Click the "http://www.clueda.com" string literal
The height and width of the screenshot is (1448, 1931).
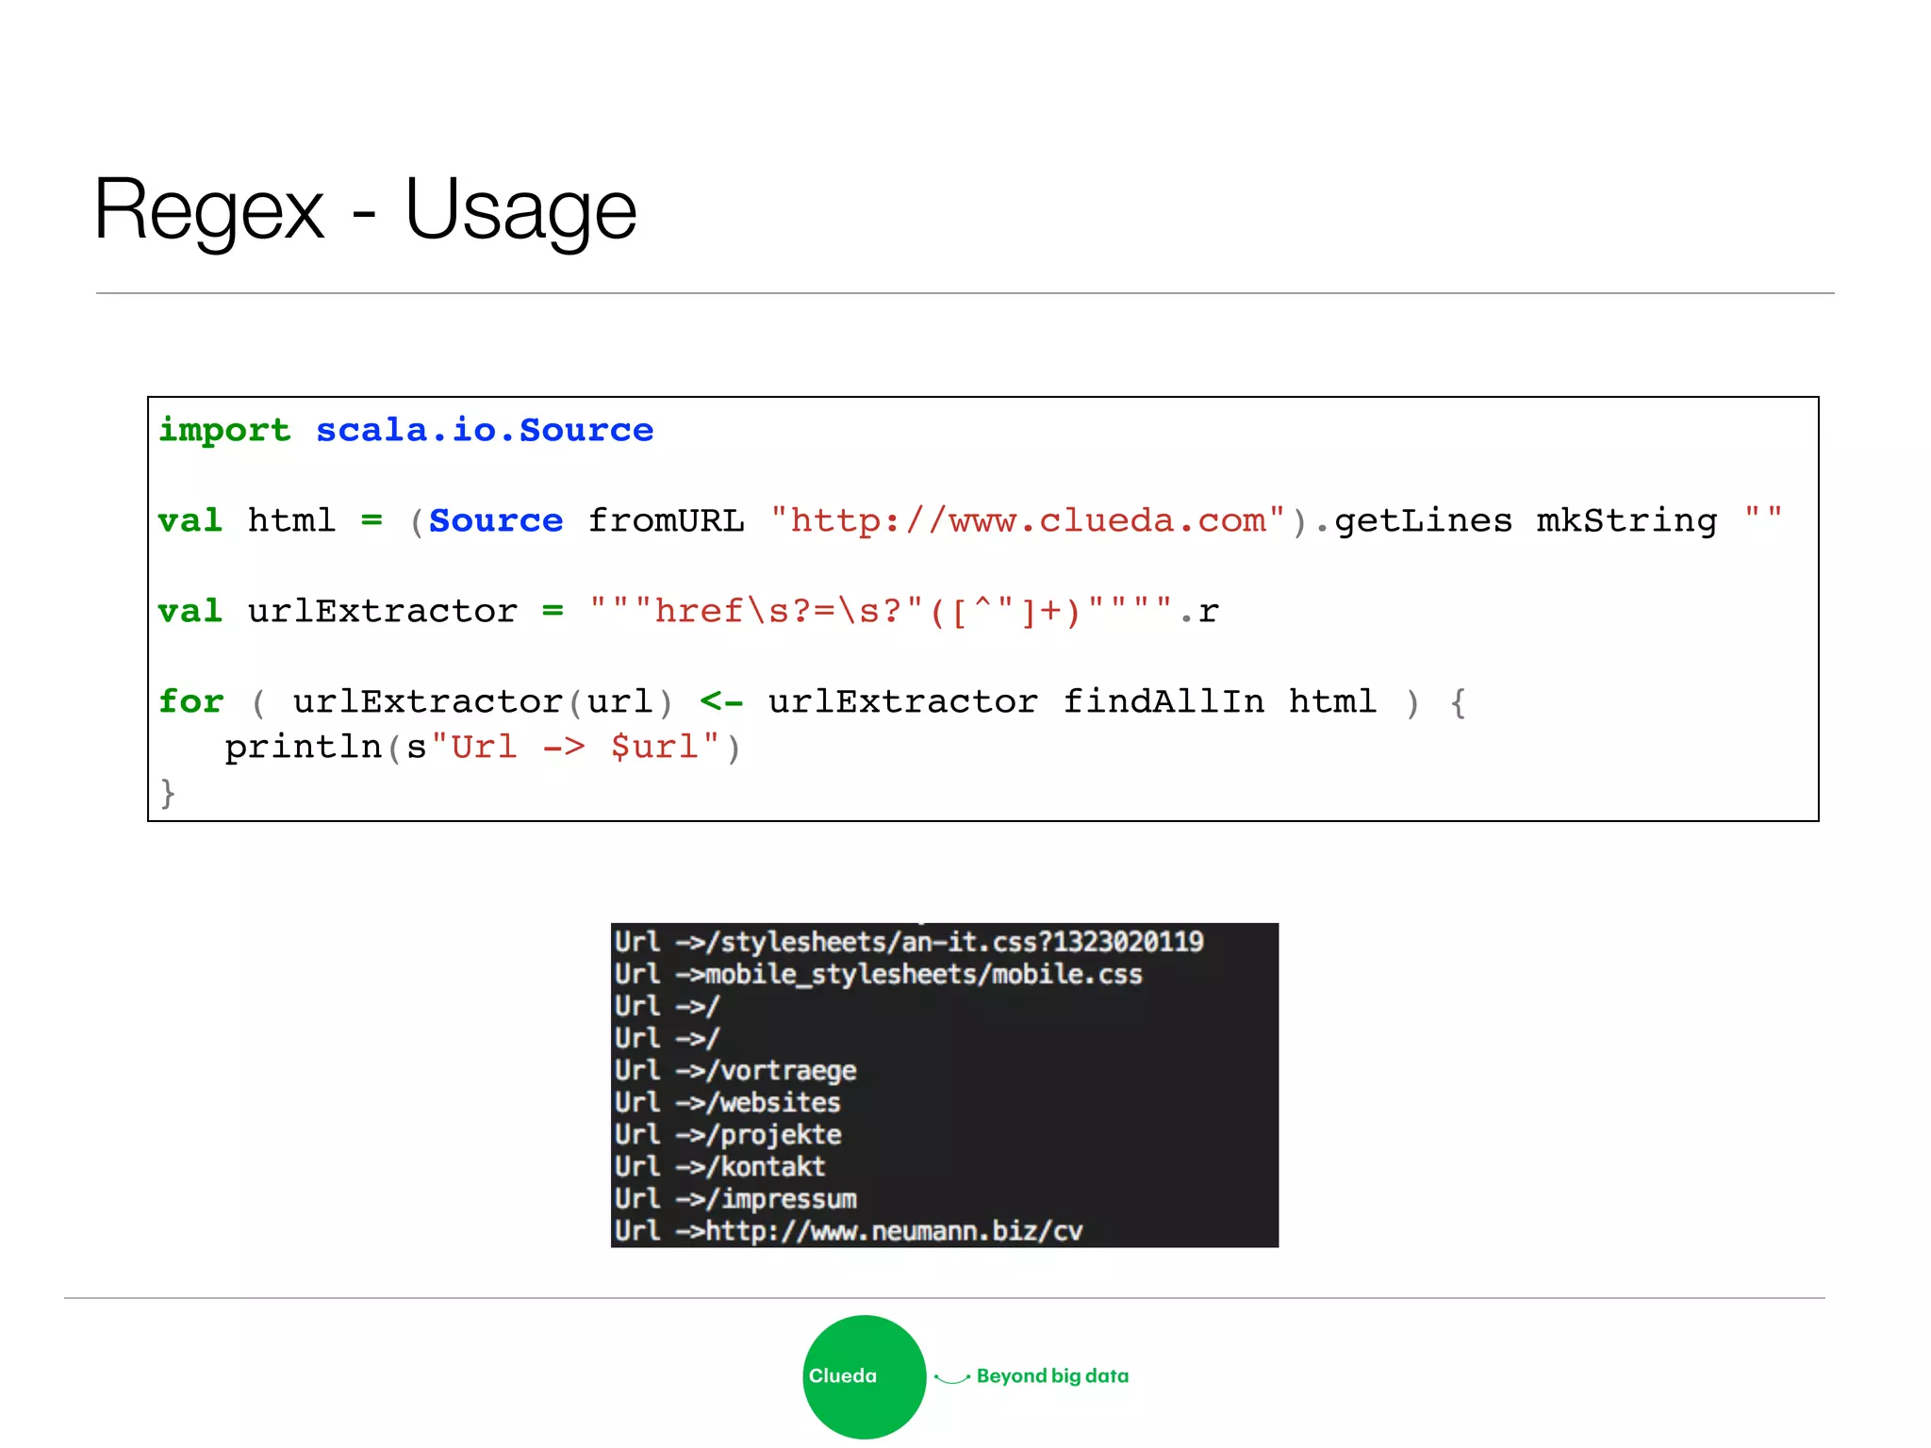pyautogui.click(x=1028, y=520)
